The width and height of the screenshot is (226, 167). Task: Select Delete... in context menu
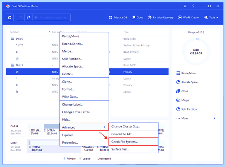pos(84,74)
